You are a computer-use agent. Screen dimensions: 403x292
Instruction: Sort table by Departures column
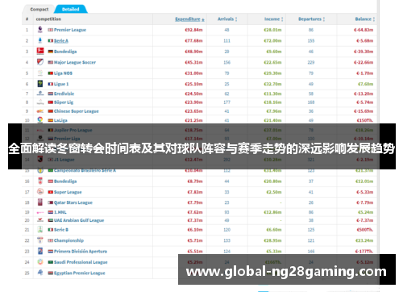pos(311,19)
